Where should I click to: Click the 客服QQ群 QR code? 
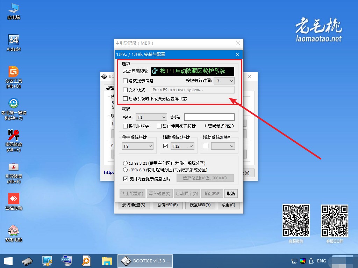click(x=335, y=221)
